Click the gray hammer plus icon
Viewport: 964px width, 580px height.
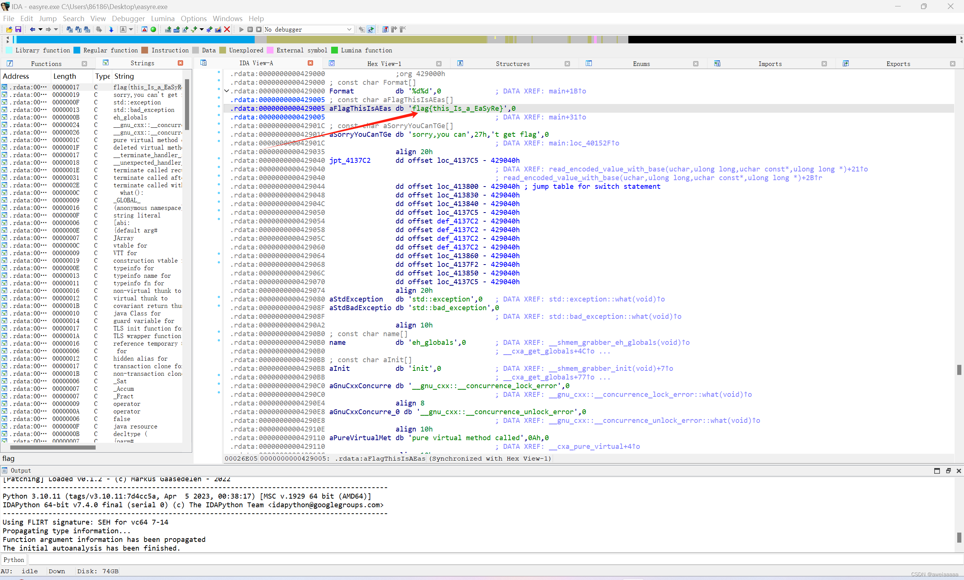click(394, 29)
